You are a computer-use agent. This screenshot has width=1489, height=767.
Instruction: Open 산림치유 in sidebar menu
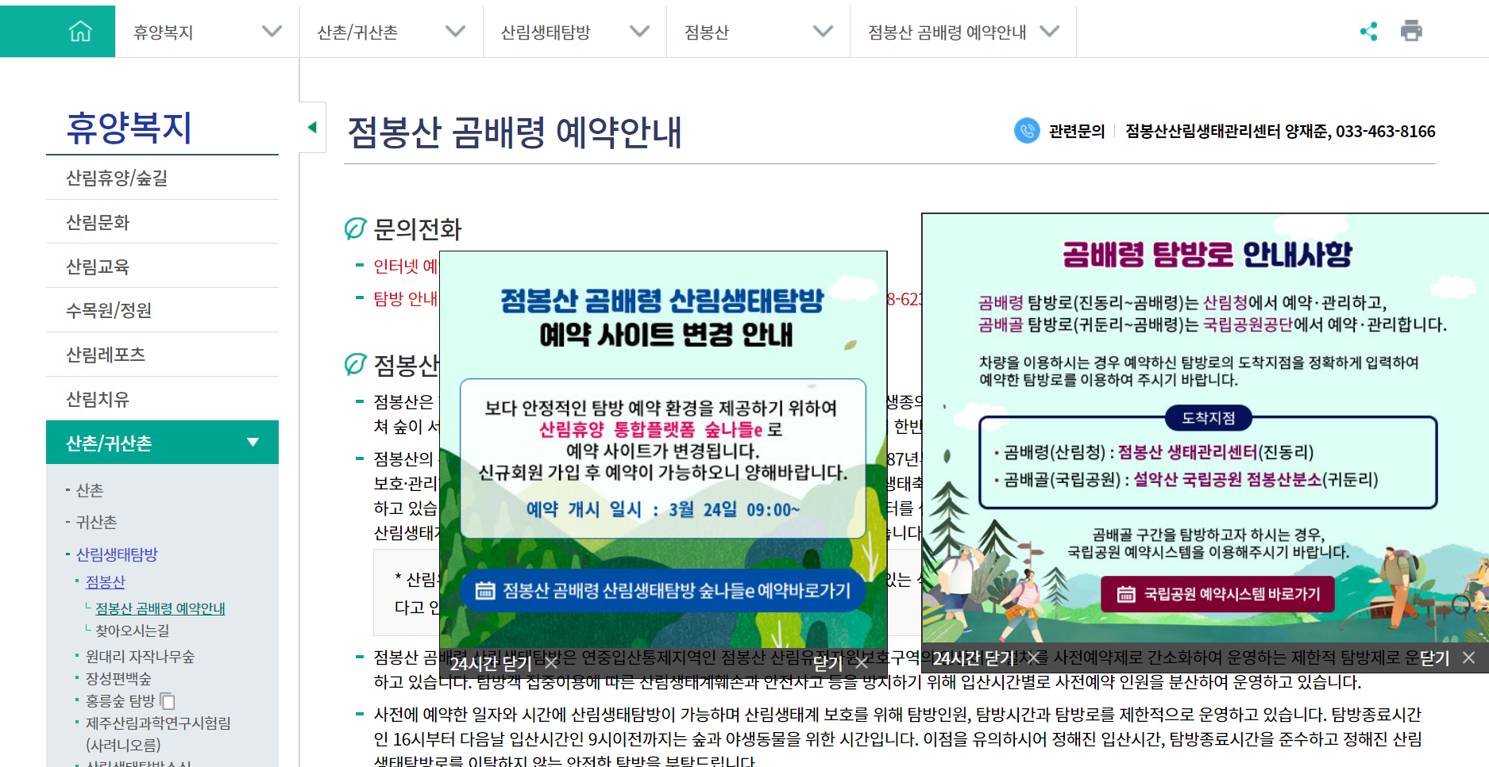tap(162, 399)
